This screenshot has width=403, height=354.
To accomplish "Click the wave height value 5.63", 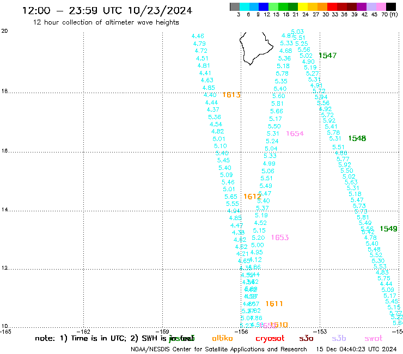I will click(x=351, y=182).
